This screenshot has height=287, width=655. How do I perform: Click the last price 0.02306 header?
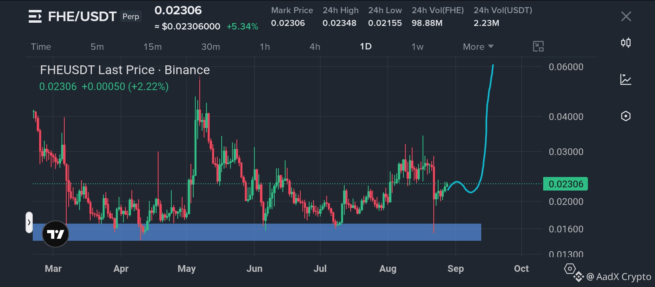point(178,10)
